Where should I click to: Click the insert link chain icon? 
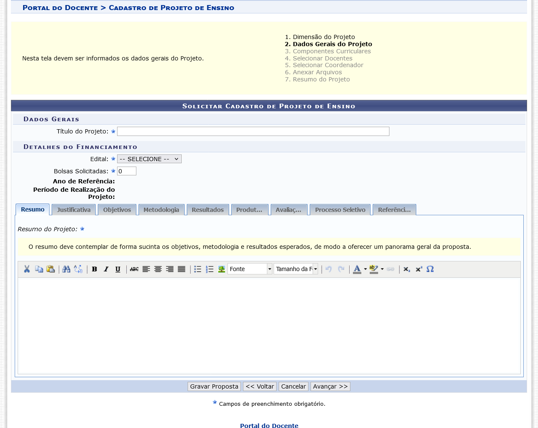[x=391, y=269]
